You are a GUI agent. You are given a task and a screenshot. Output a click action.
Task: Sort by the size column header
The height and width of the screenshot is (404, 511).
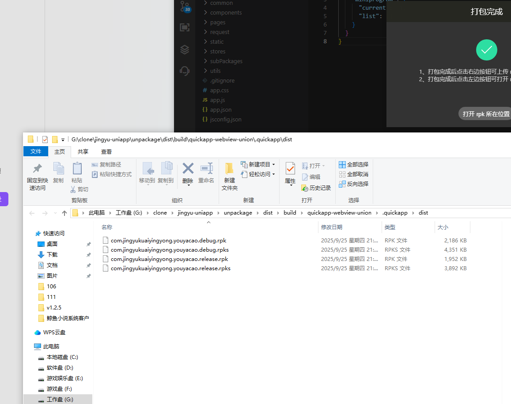click(x=443, y=227)
